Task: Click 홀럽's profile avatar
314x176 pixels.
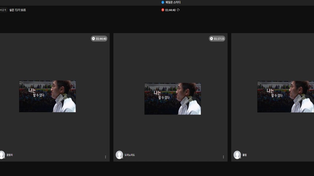Action: [x=237, y=155]
